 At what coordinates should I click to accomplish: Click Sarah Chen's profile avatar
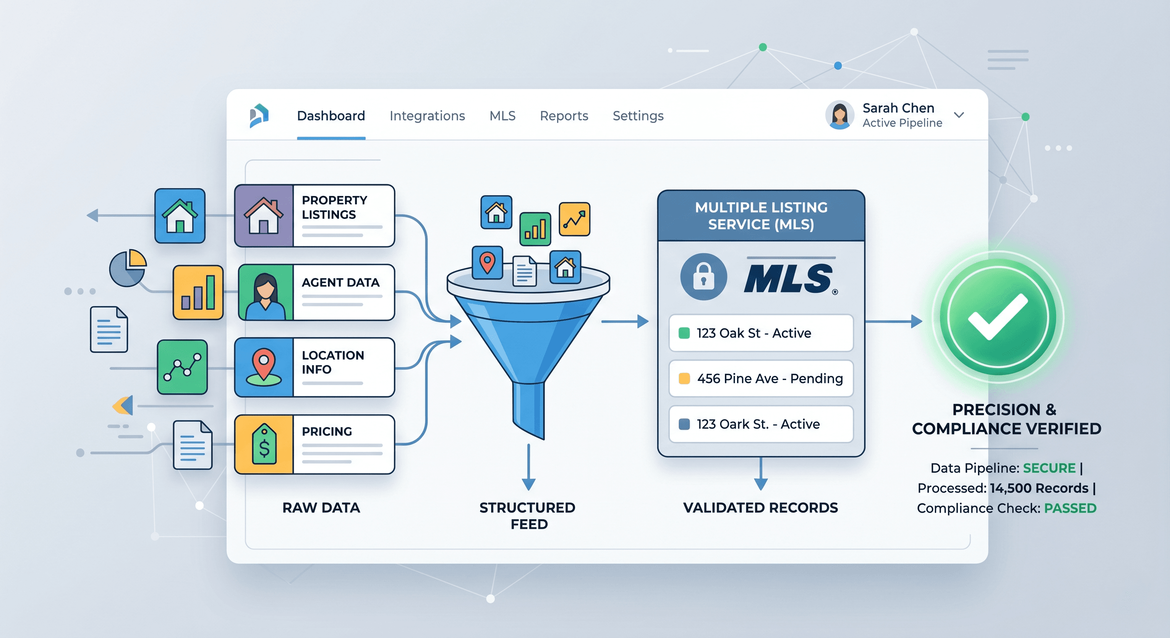point(840,115)
